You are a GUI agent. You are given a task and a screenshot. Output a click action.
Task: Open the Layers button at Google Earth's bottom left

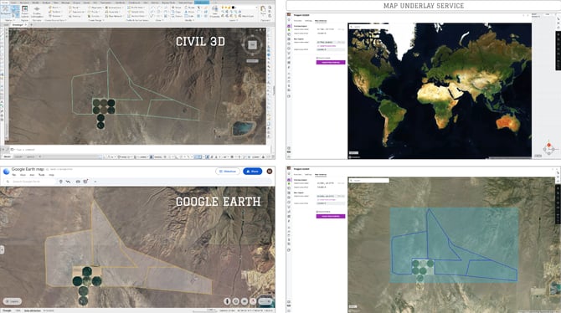coord(13,301)
